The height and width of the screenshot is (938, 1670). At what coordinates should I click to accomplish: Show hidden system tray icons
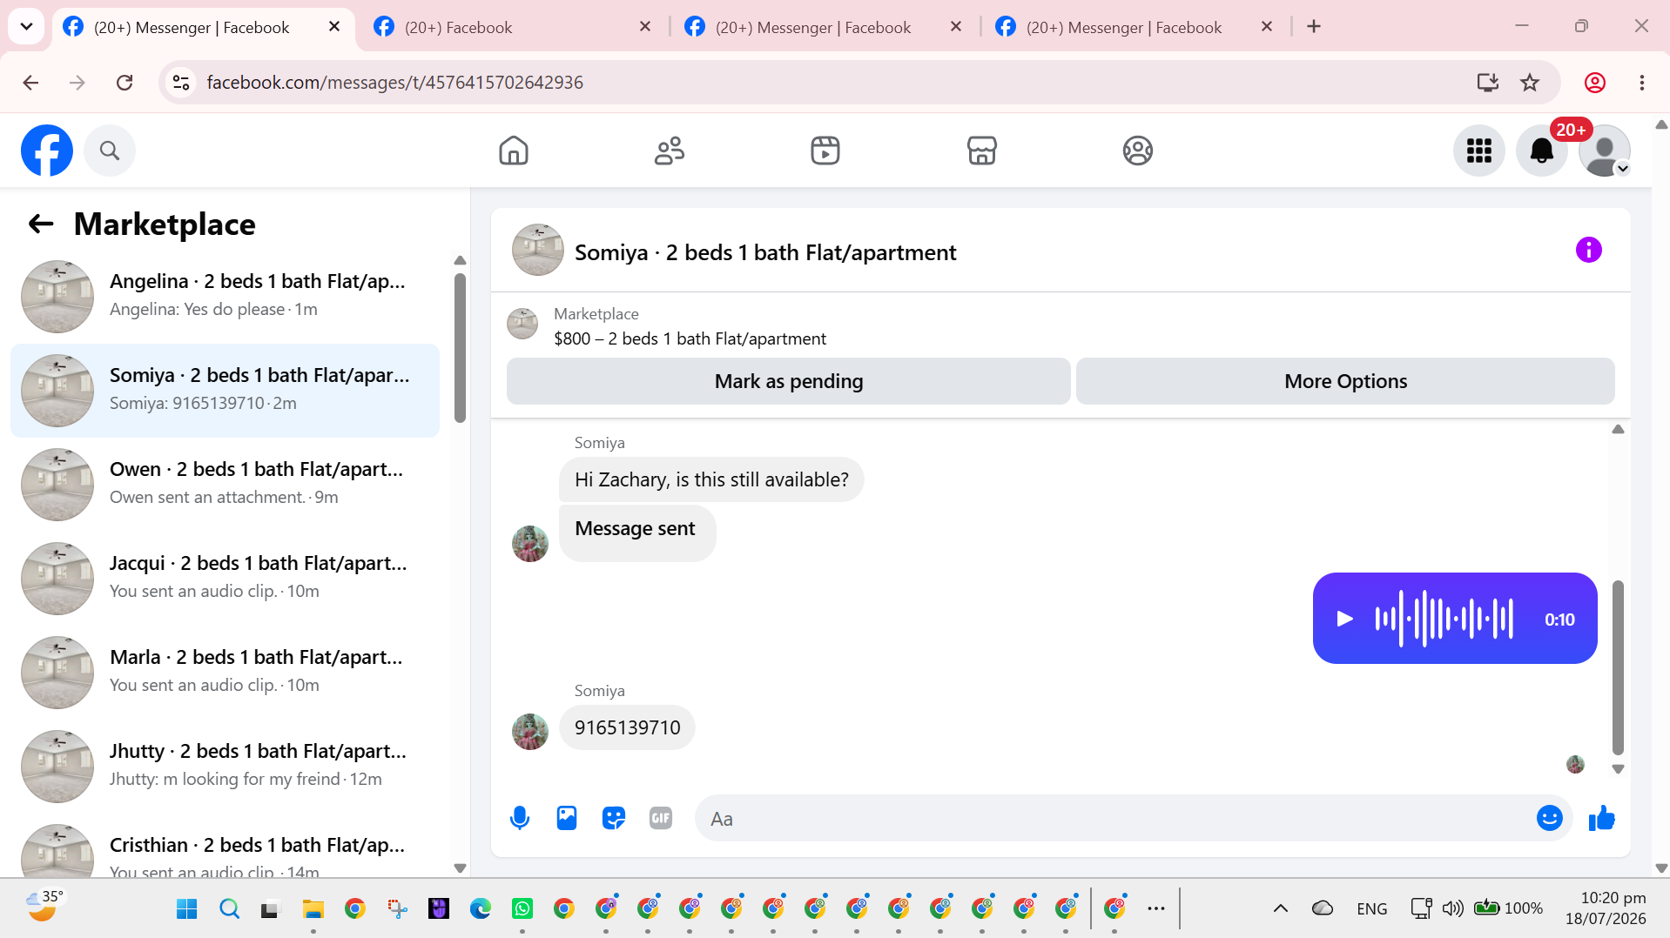tap(1280, 909)
